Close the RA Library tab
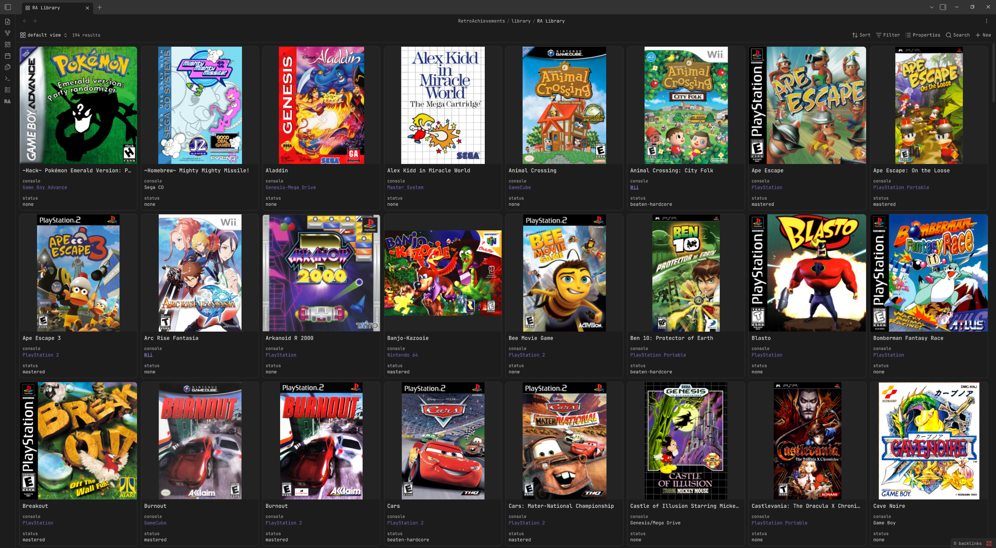This screenshot has width=996, height=548. (87, 8)
